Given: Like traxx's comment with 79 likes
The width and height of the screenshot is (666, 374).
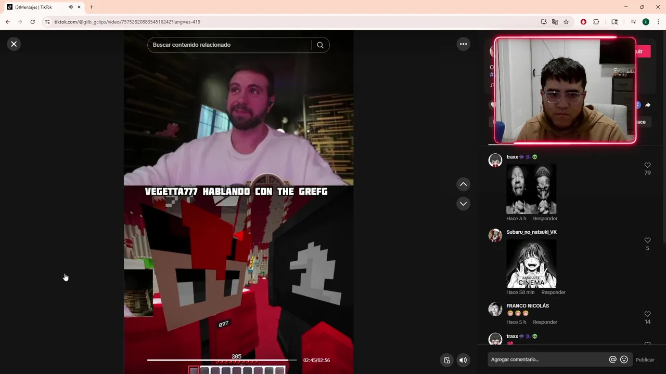Looking at the screenshot, I should [647, 165].
